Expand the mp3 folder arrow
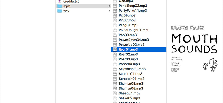The image size is (223, 103). 110,6
